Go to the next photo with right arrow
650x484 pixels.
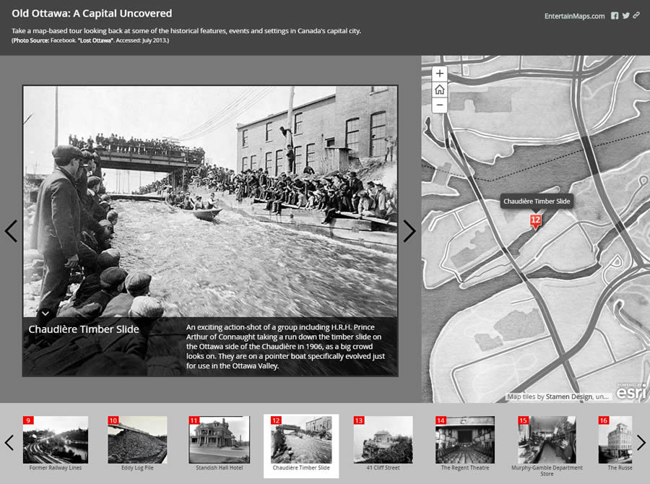tap(409, 231)
